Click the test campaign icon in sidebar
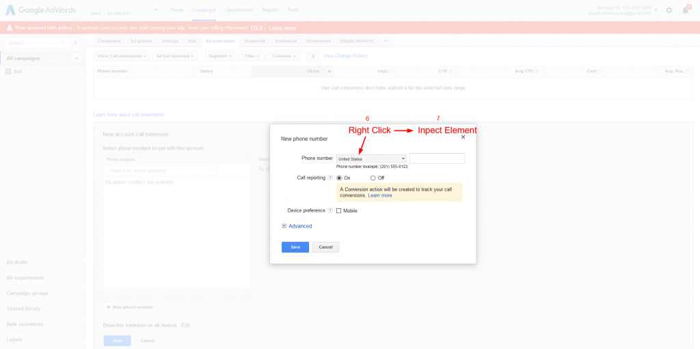 (x=8, y=72)
